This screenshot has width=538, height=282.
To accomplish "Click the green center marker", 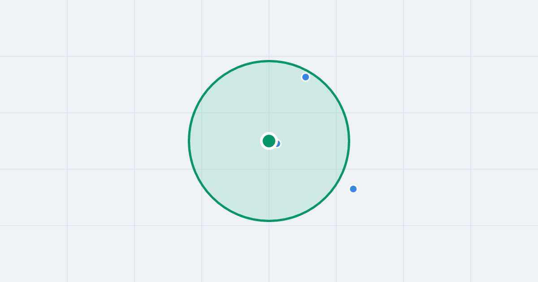I will [269, 141].
